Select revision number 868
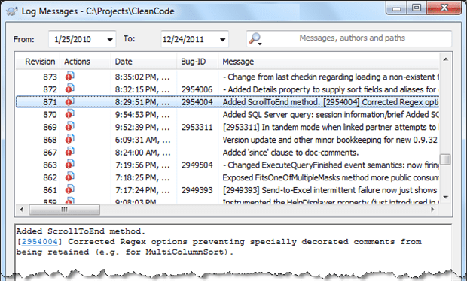 coord(50,140)
